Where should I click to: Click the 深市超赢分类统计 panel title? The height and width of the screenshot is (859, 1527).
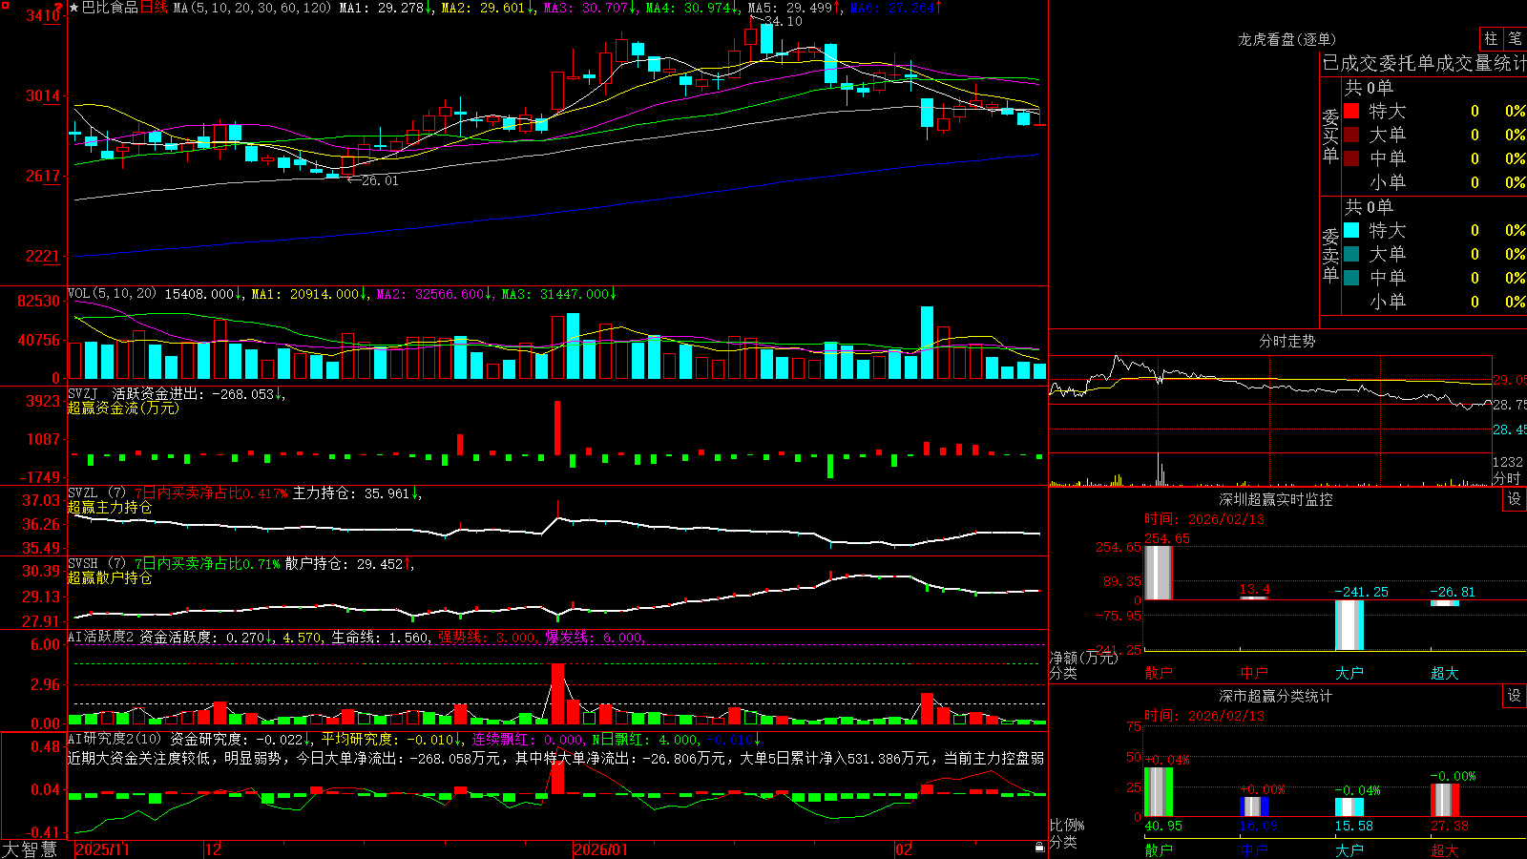point(1276,696)
